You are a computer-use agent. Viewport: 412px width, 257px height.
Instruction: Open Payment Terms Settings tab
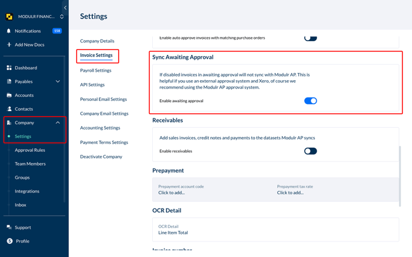point(104,142)
